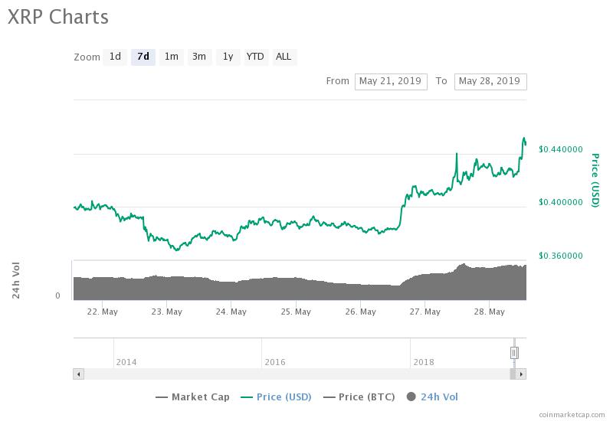613x421 pixels.
Task: Toggle 24h Vol series in legend
Action: [x=432, y=397]
